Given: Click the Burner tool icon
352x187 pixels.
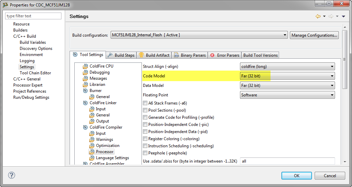Looking at the screenshot, I should (x=85, y=91).
